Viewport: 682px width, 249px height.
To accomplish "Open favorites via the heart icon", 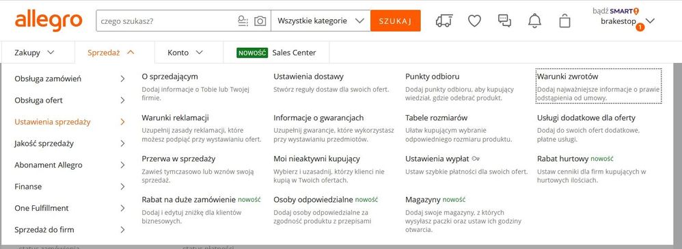I will pyautogui.click(x=474, y=21).
